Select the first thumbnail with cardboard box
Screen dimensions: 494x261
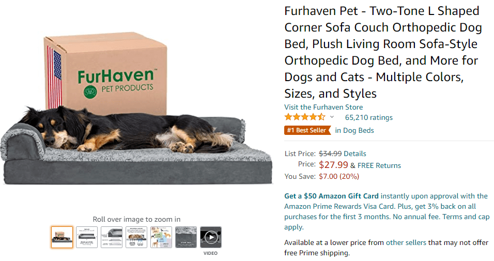pyautogui.click(x=62, y=237)
